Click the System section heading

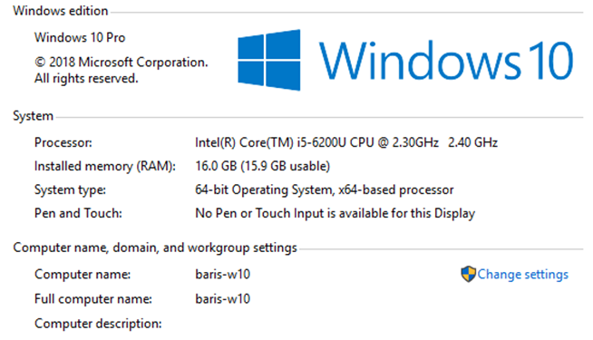click(x=33, y=116)
